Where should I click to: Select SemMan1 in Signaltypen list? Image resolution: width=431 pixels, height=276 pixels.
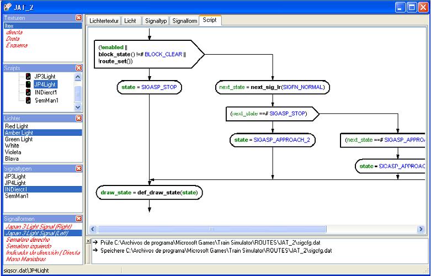pyautogui.click(x=16, y=196)
